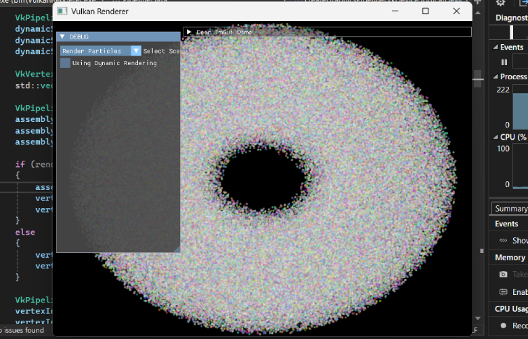The width and height of the screenshot is (528, 339).
Task: Open the Render Particles scene combo box
Action: coord(100,51)
